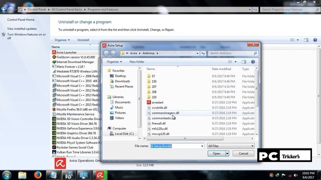Select the ccwkrlib.dll file
This screenshot has width=321, height=180.
click(x=159, y=108)
